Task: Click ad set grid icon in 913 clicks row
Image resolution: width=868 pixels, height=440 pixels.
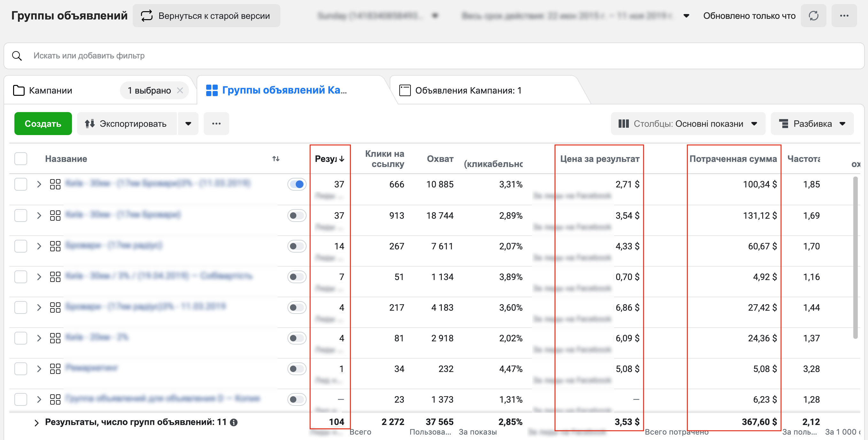Action: [x=55, y=216]
